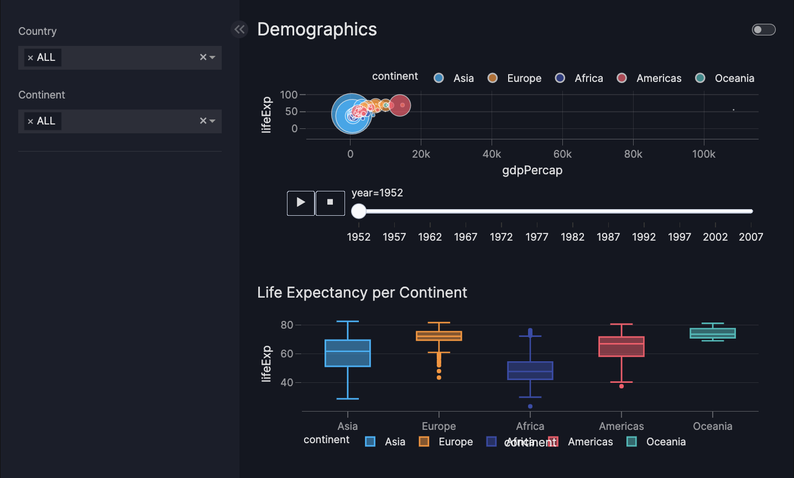Click the year slider handle at 1952
The width and height of the screenshot is (794, 478).
(359, 211)
